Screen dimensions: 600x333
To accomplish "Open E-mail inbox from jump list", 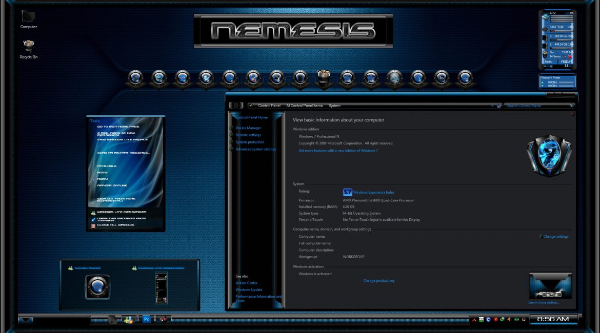I will (116, 134).
